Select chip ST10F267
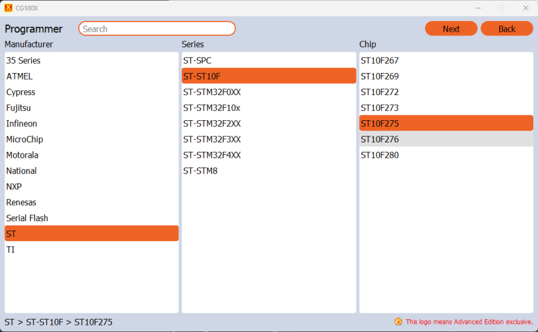 (x=379, y=60)
